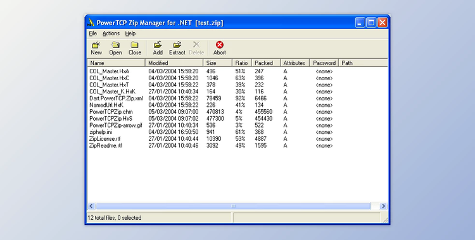The image size is (475, 240).
Task: Click the greyed Delete toolbar icon
Action: point(196,48)
